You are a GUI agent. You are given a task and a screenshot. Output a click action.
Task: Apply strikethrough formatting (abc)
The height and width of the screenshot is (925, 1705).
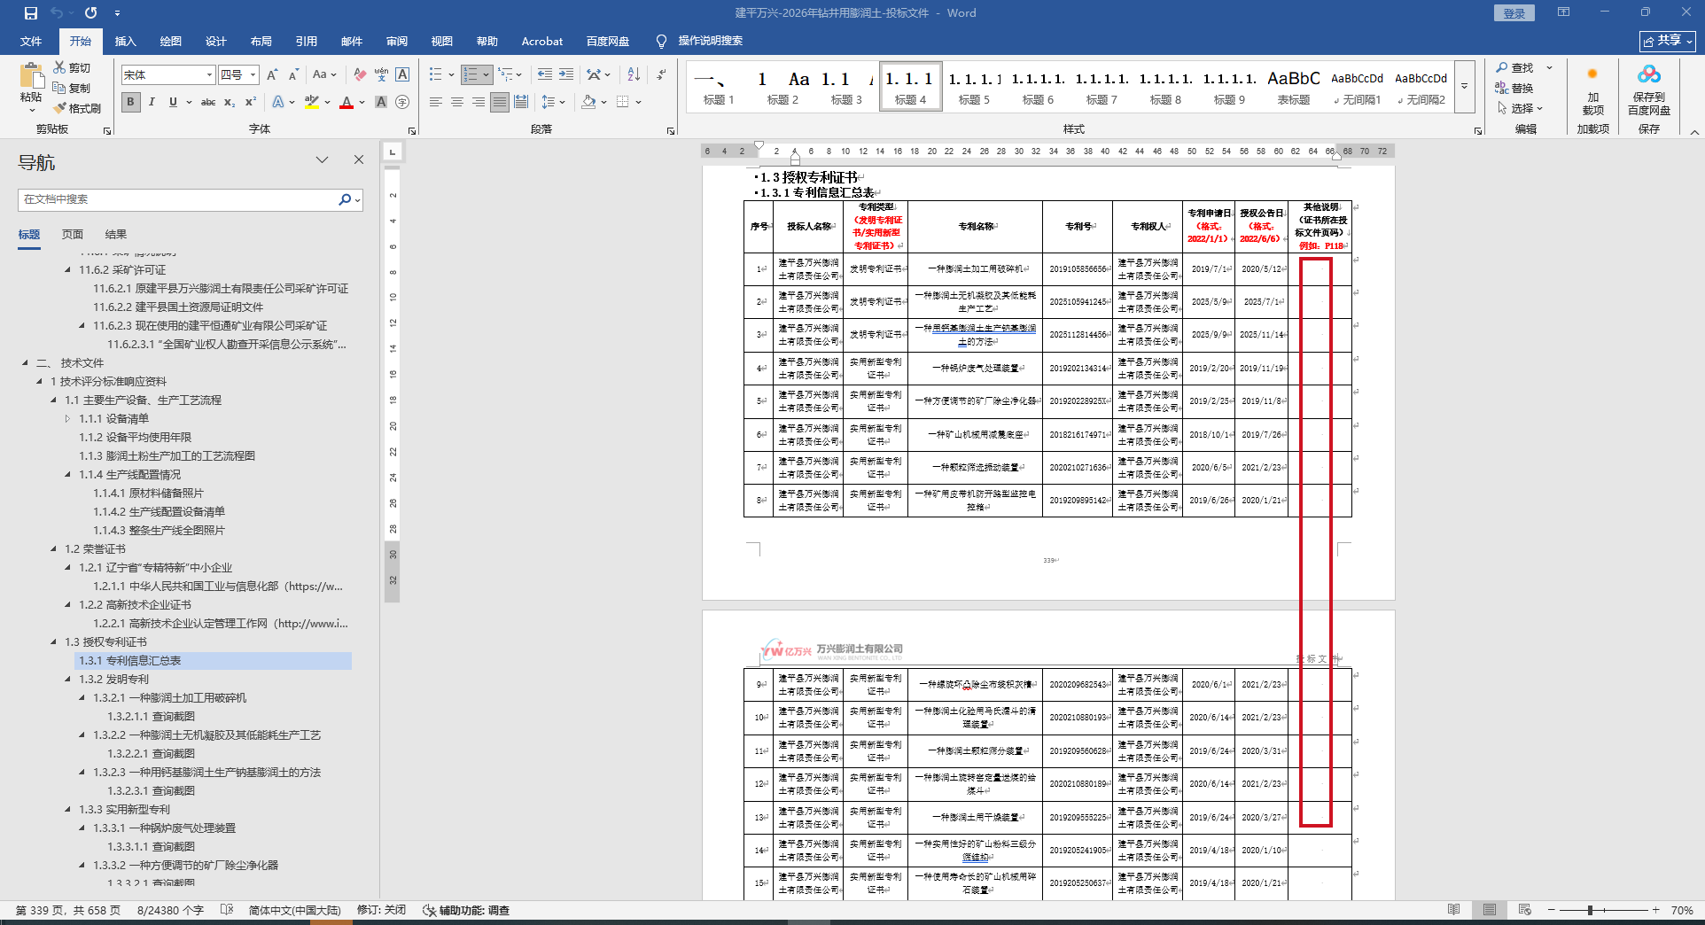point(208,102)
